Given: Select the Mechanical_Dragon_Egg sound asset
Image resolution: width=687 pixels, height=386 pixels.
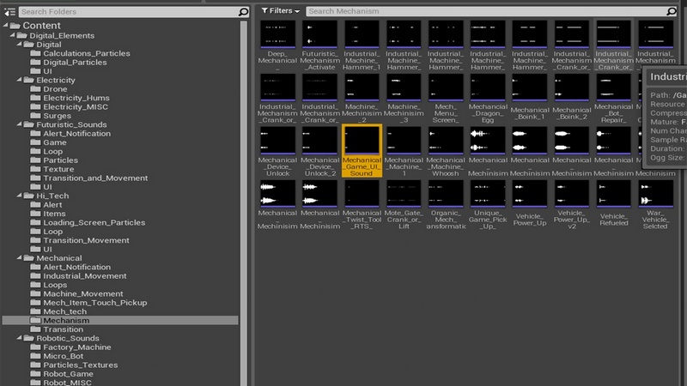Looking at the screenshot, I should tap(488, 89).
